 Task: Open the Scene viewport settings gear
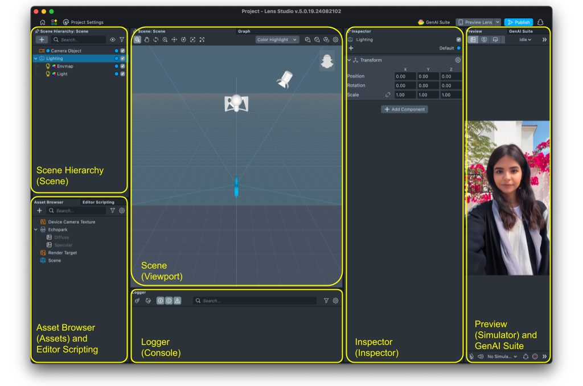point(335,40)
